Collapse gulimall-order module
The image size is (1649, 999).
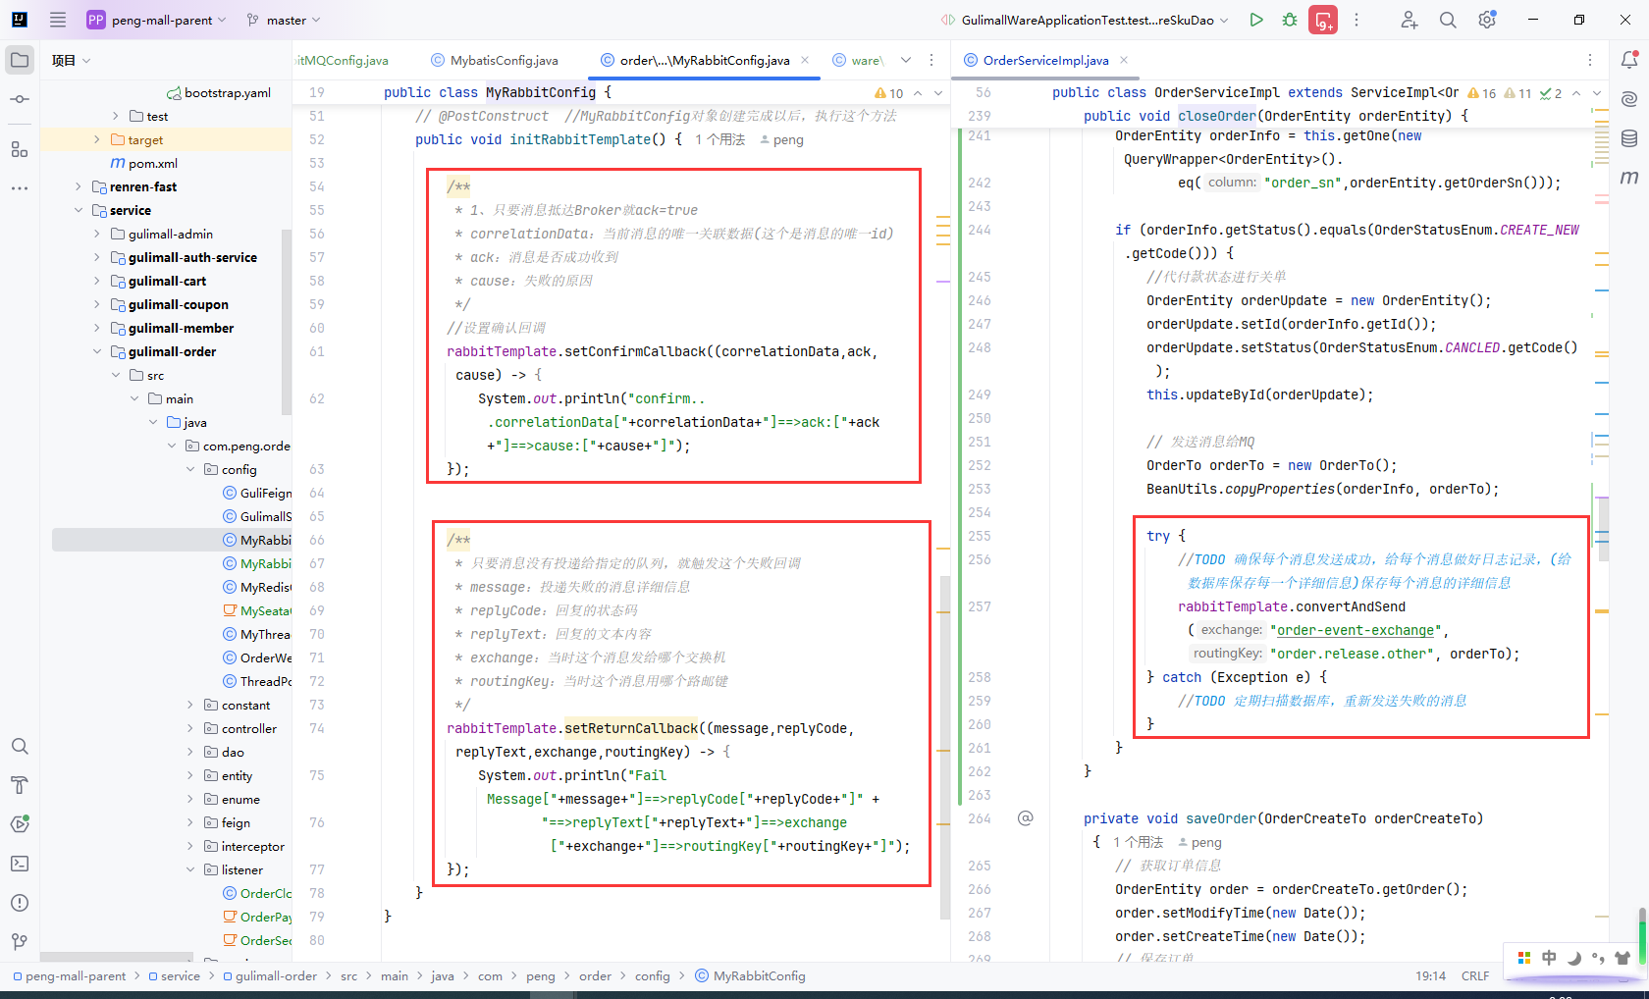(x=97, y=351)
